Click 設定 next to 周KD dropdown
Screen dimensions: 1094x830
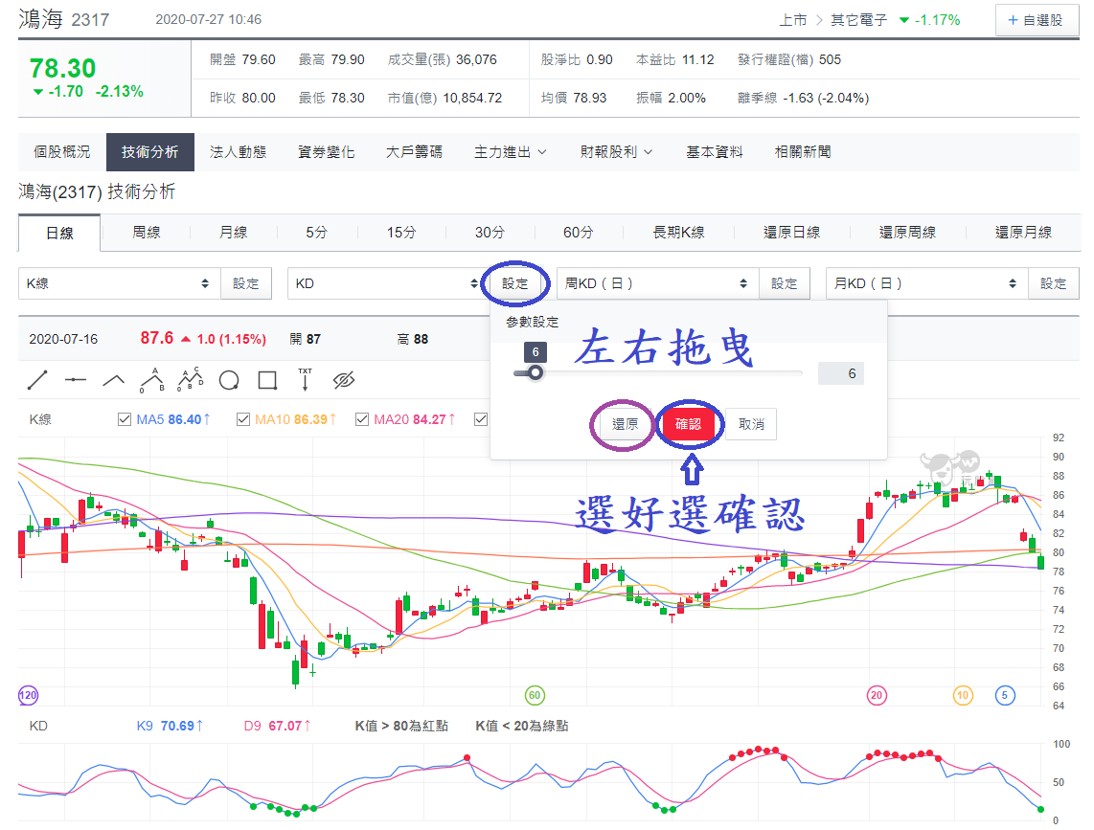point(785,283)
